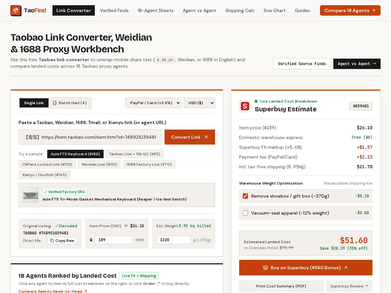Open Verified Finds in the navigation
The width and height of the screenshot is (391, 293).
(114, 10)
